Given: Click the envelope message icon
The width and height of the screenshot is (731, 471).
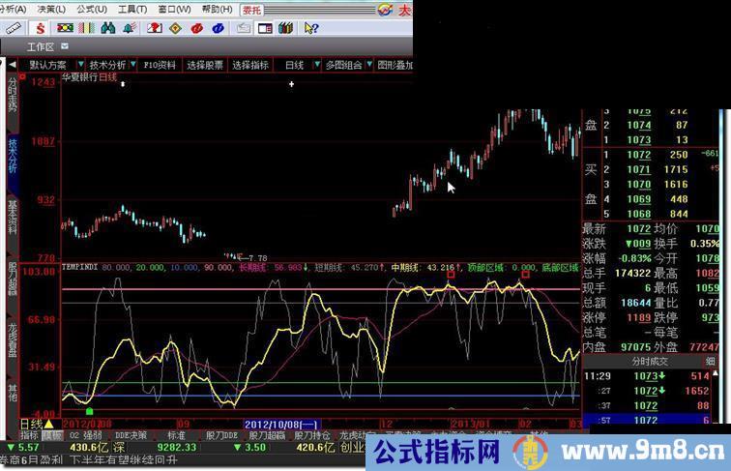Looking at the screenshot, I should click(242, 28).
